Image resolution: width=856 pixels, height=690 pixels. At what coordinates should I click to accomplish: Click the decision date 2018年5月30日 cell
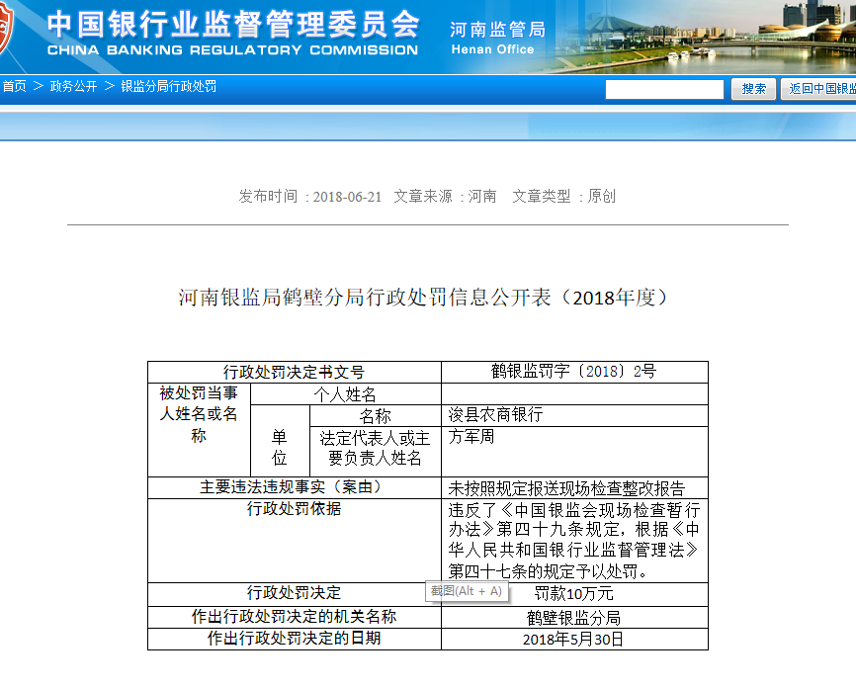pyautogui.click(x=574, y=639)
